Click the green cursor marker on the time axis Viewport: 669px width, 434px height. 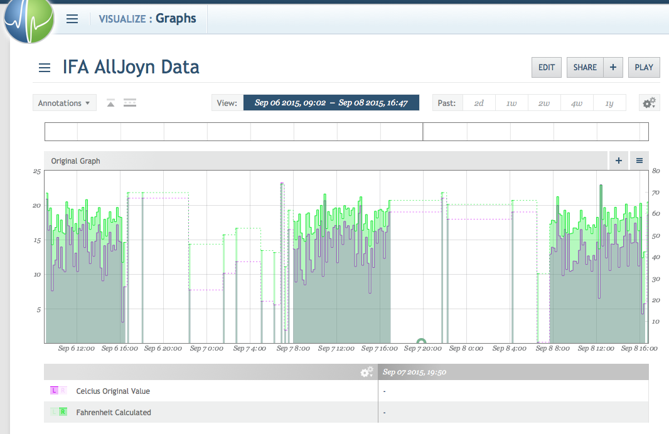(x=421, y=341)
